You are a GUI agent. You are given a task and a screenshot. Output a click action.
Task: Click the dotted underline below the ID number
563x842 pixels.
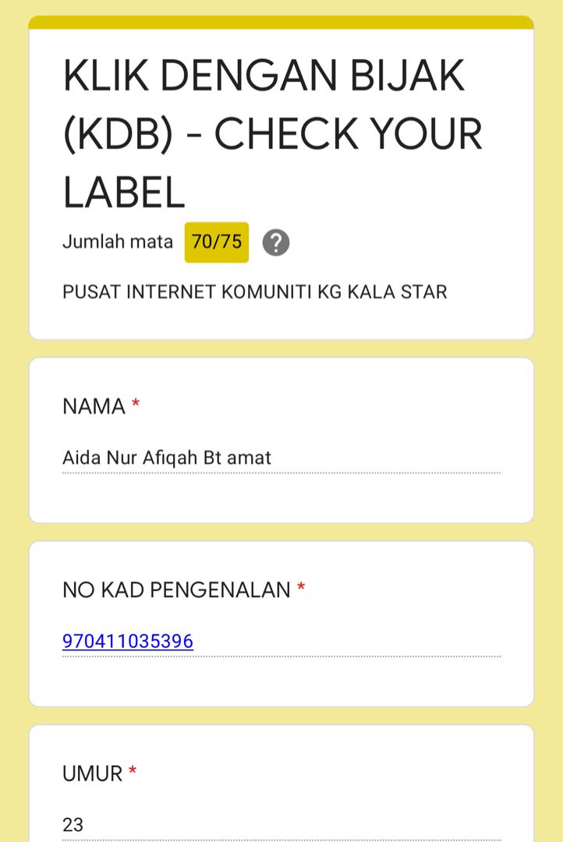click(281, 656)
